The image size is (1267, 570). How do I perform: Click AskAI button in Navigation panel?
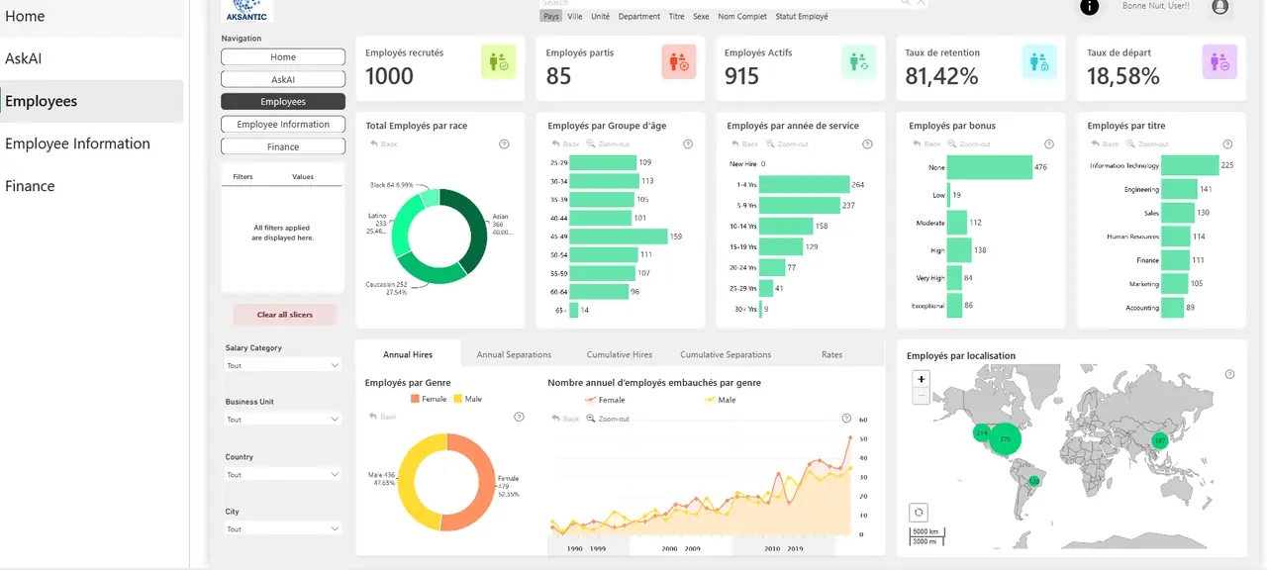283,79
